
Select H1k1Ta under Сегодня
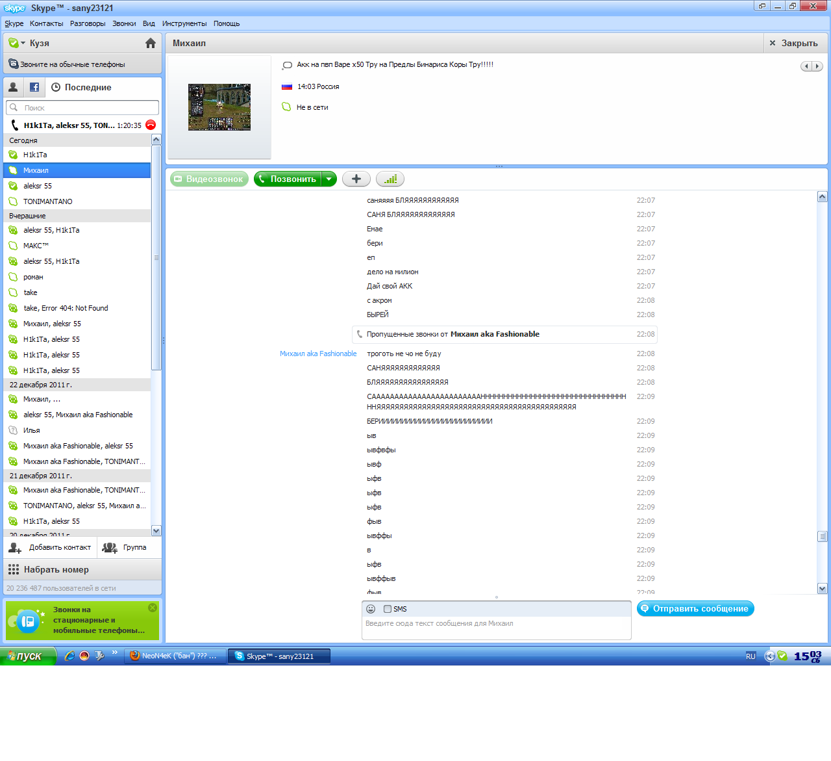tap(77, 155)
